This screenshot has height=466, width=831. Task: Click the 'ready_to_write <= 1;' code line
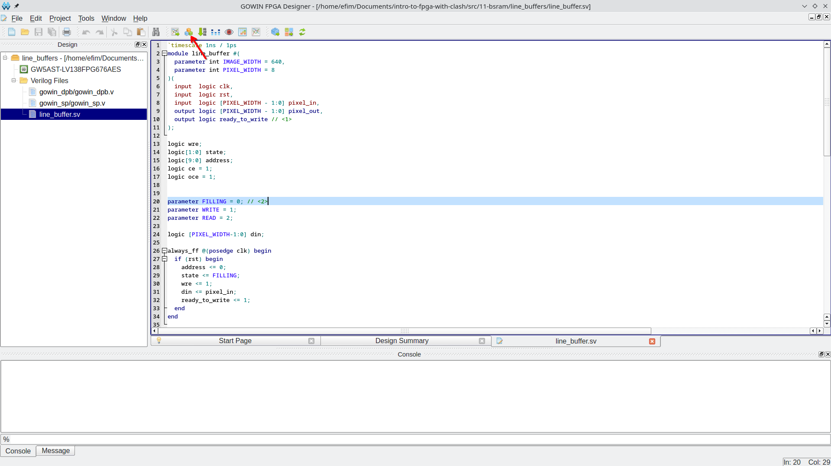point(216,300)
